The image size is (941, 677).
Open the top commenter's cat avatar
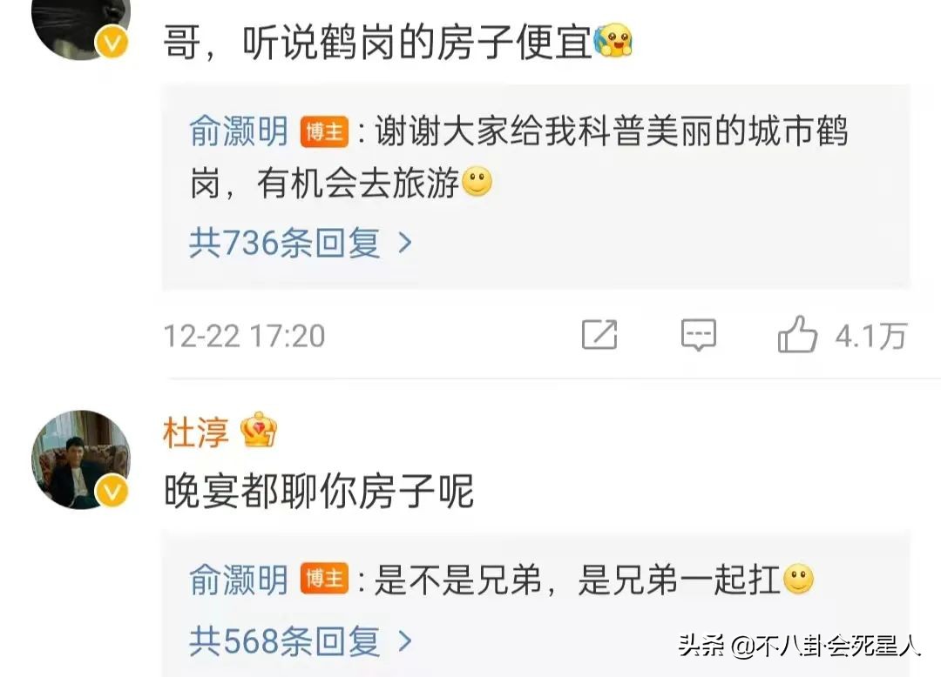(x=80, y=29)
